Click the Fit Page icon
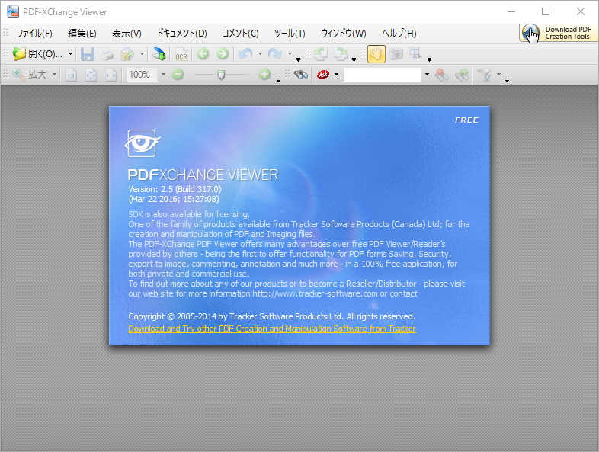The height and width of the screenshot is (452, 599). pyautogui.click(x=91, y=75)
